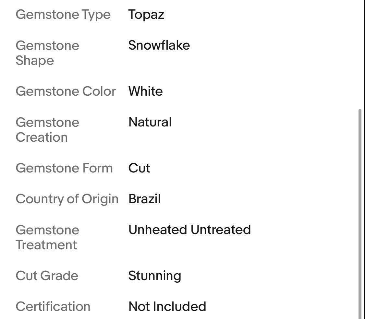Click the vertical scrollbar thumb
The height and width of the screenshot is (319, 365).
360,214
